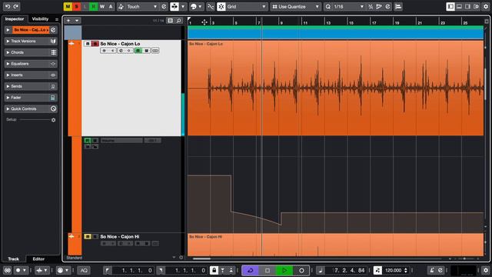The height and width of the screenshot is (277, 492).
Task: Open the inspector options menu icon
Action: click(x=57, y=19)
